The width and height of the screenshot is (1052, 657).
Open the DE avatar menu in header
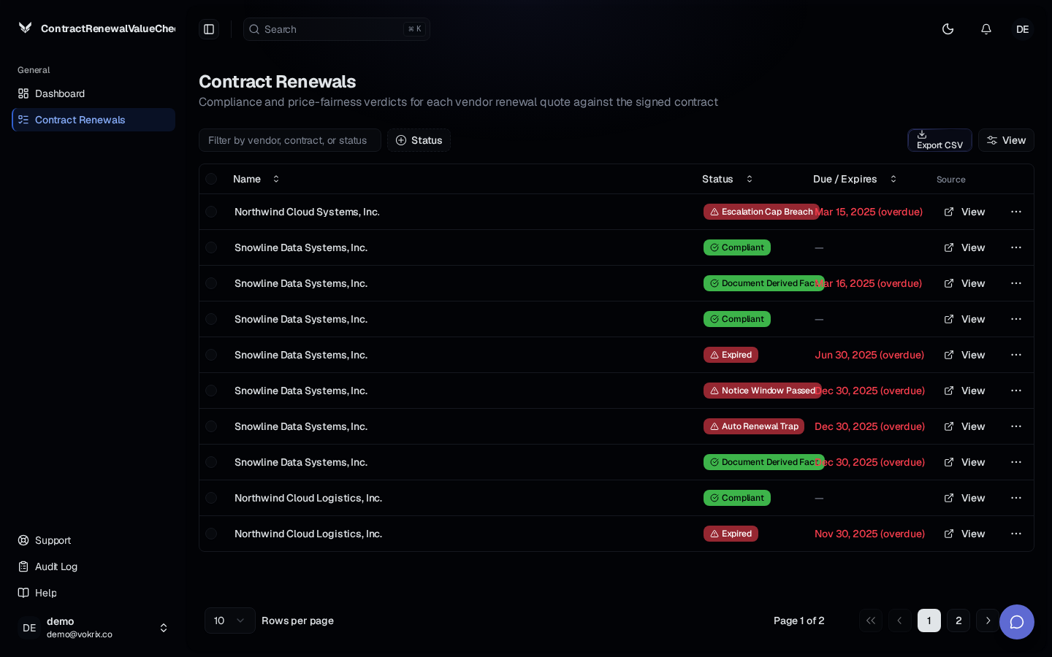(x=1023, y=29)
